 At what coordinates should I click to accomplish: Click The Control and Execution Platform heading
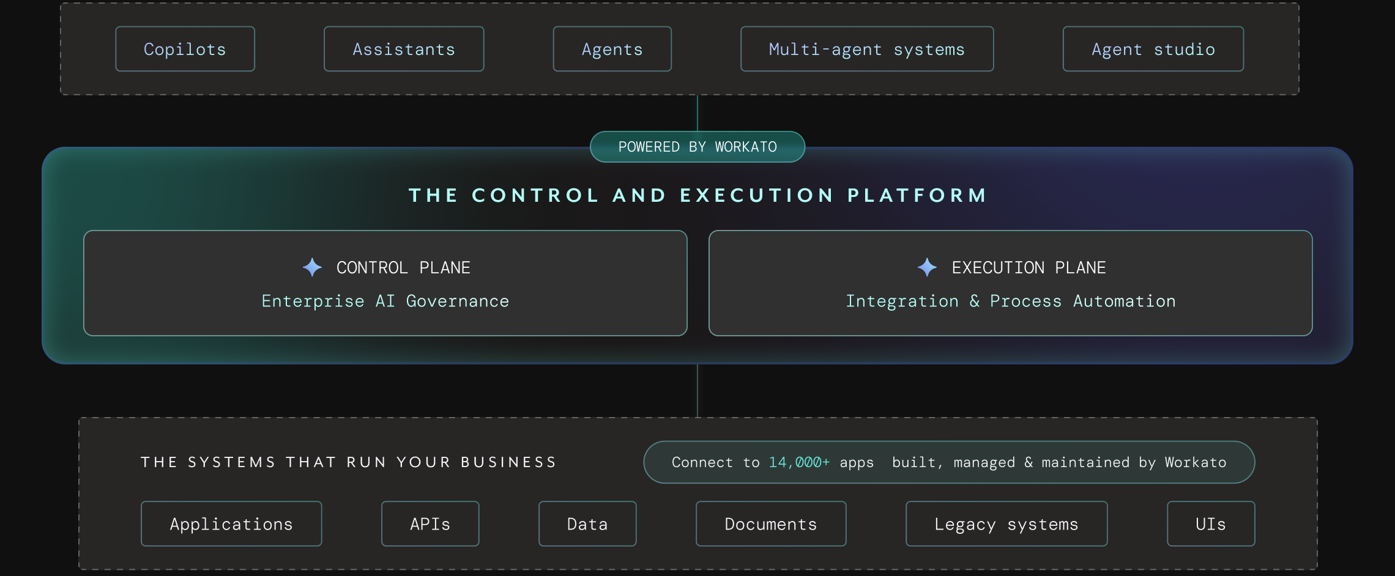tap(698, 195)
